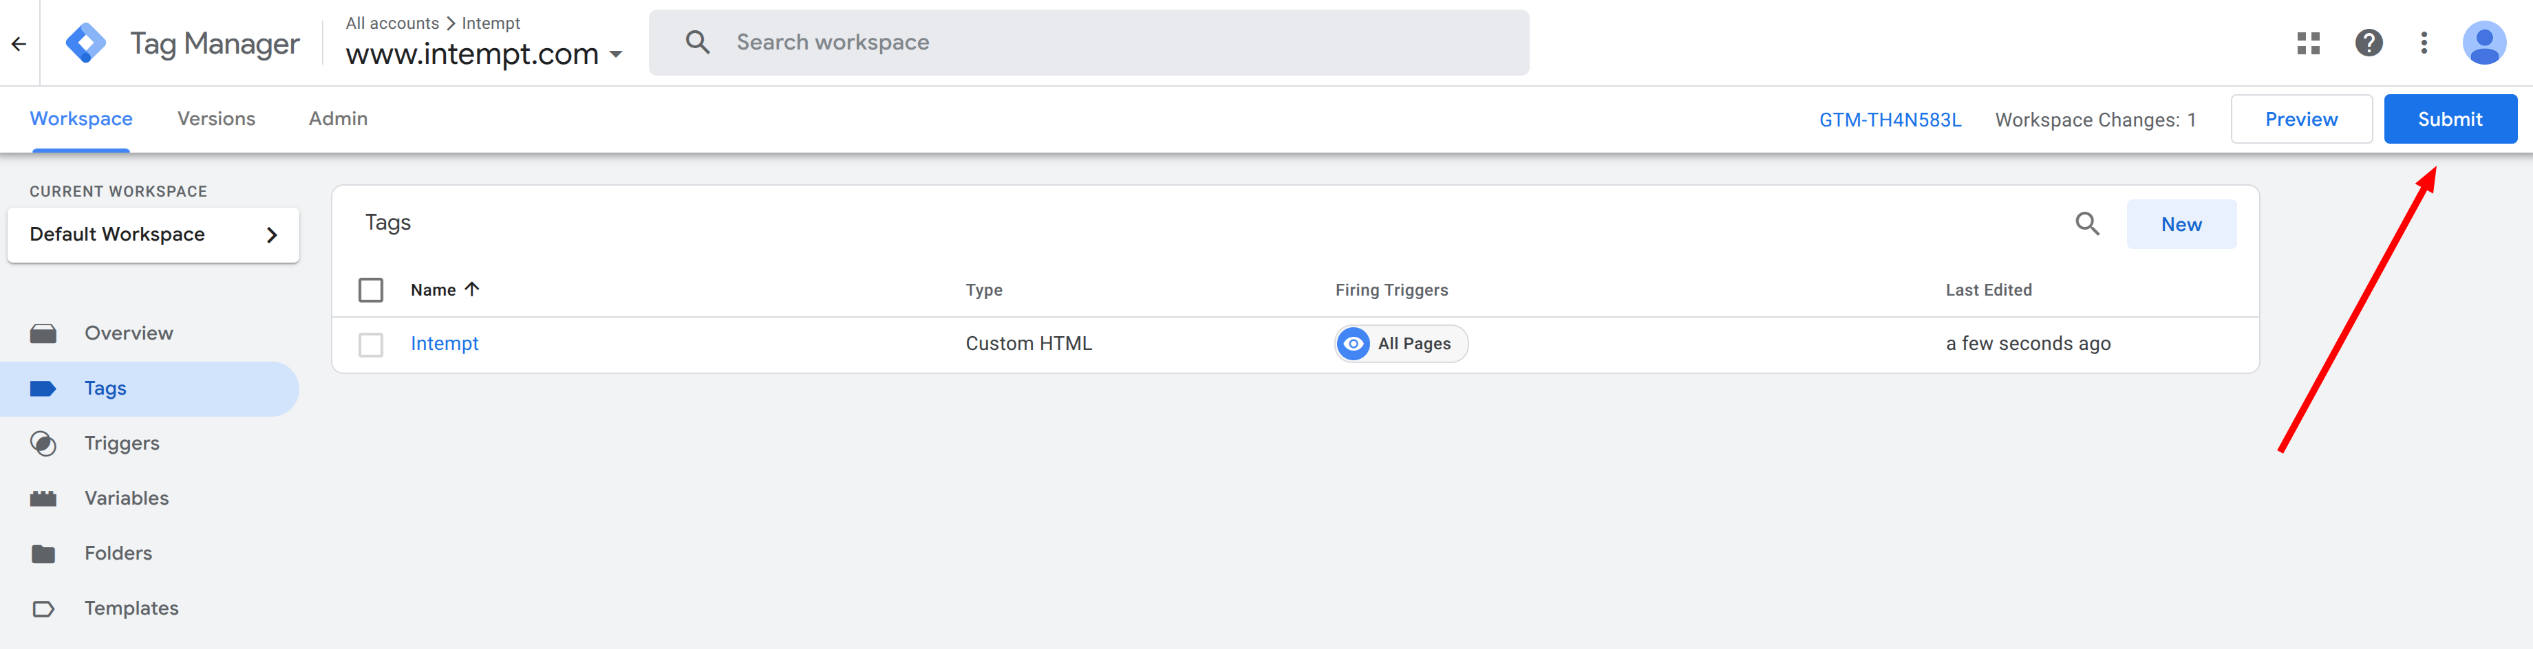Click the 'a few seconds ago' cell
Image resolution: width=2533 pixels, height=649 pixels.
2028,344
